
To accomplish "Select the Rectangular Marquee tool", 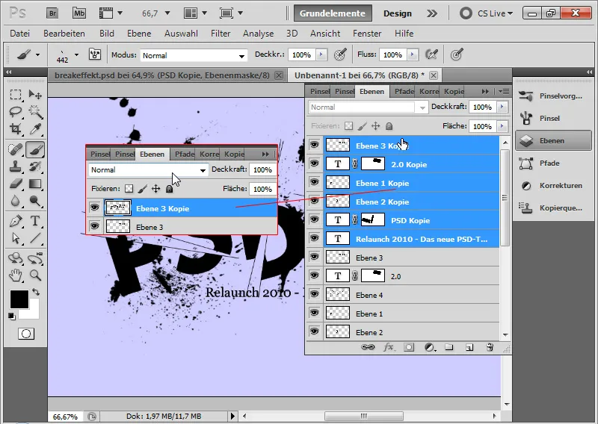I will pos(15,94).
